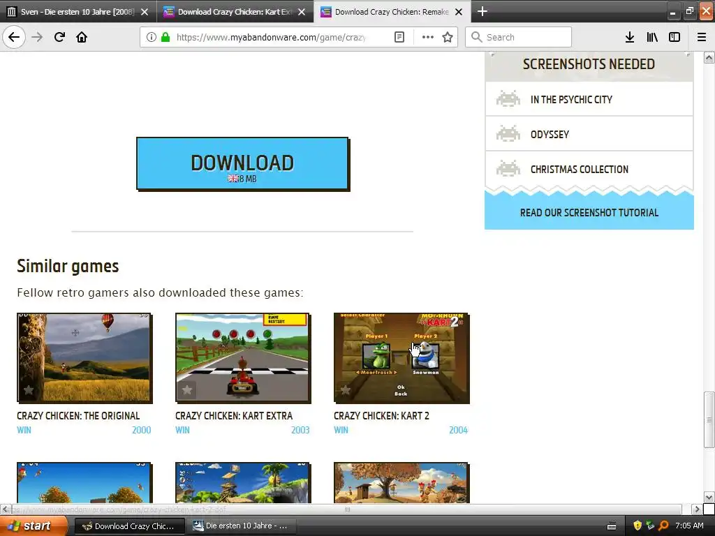
Task: Click the taskbar clock showing 7:05 AM
Action: click(689, 526)
